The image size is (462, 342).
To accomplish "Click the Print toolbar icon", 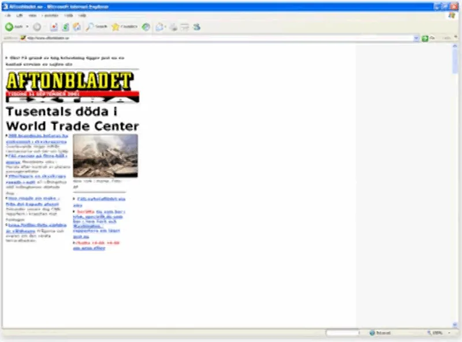I will (174, 27).
